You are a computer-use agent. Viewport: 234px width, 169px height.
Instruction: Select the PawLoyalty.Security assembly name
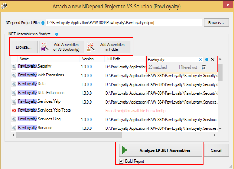tap(34, 66)
